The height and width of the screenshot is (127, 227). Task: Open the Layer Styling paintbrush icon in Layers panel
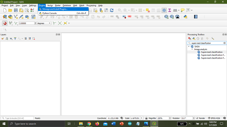(x=3, y=39)
